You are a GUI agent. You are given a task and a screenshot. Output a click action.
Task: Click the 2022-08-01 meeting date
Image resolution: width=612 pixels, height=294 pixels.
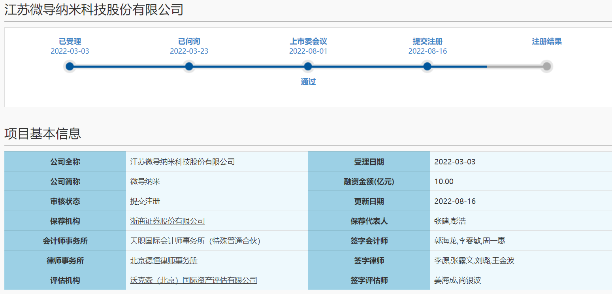[308, 51]
